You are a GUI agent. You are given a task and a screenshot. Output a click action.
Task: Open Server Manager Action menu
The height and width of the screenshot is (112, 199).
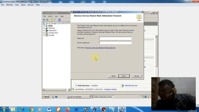(50, 16)
